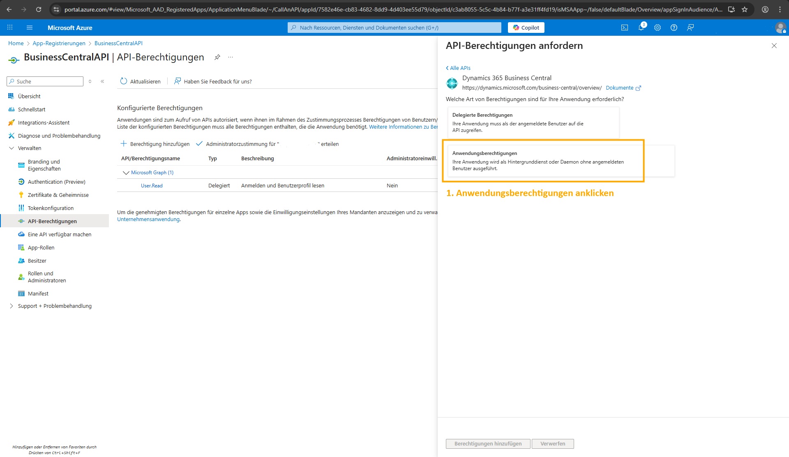Click Aktualisieren in the toolbar
789x457 pixels.
tap(141, 81)
